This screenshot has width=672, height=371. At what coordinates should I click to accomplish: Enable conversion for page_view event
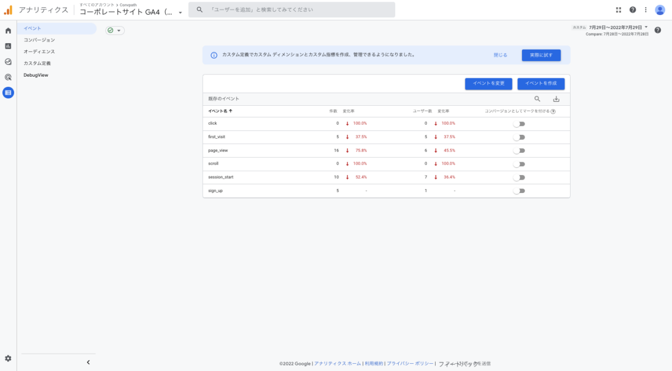point(519,151)
